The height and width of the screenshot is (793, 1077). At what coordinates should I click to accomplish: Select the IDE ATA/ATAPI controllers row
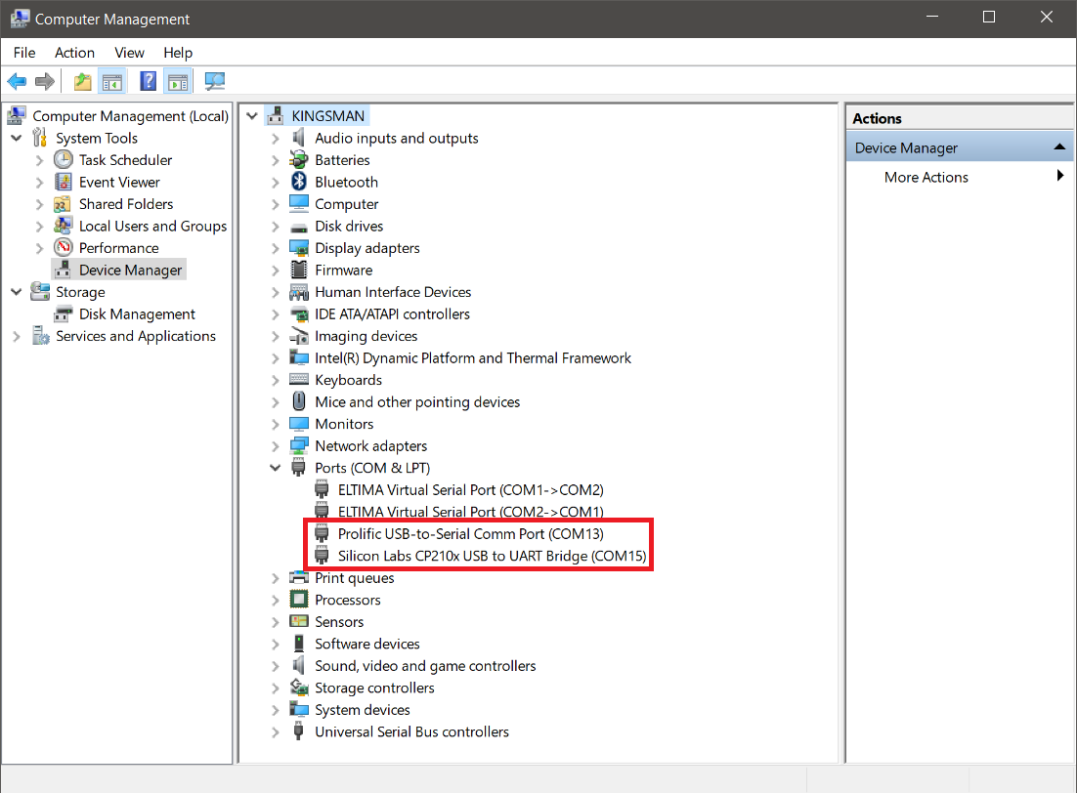point(392,313)
